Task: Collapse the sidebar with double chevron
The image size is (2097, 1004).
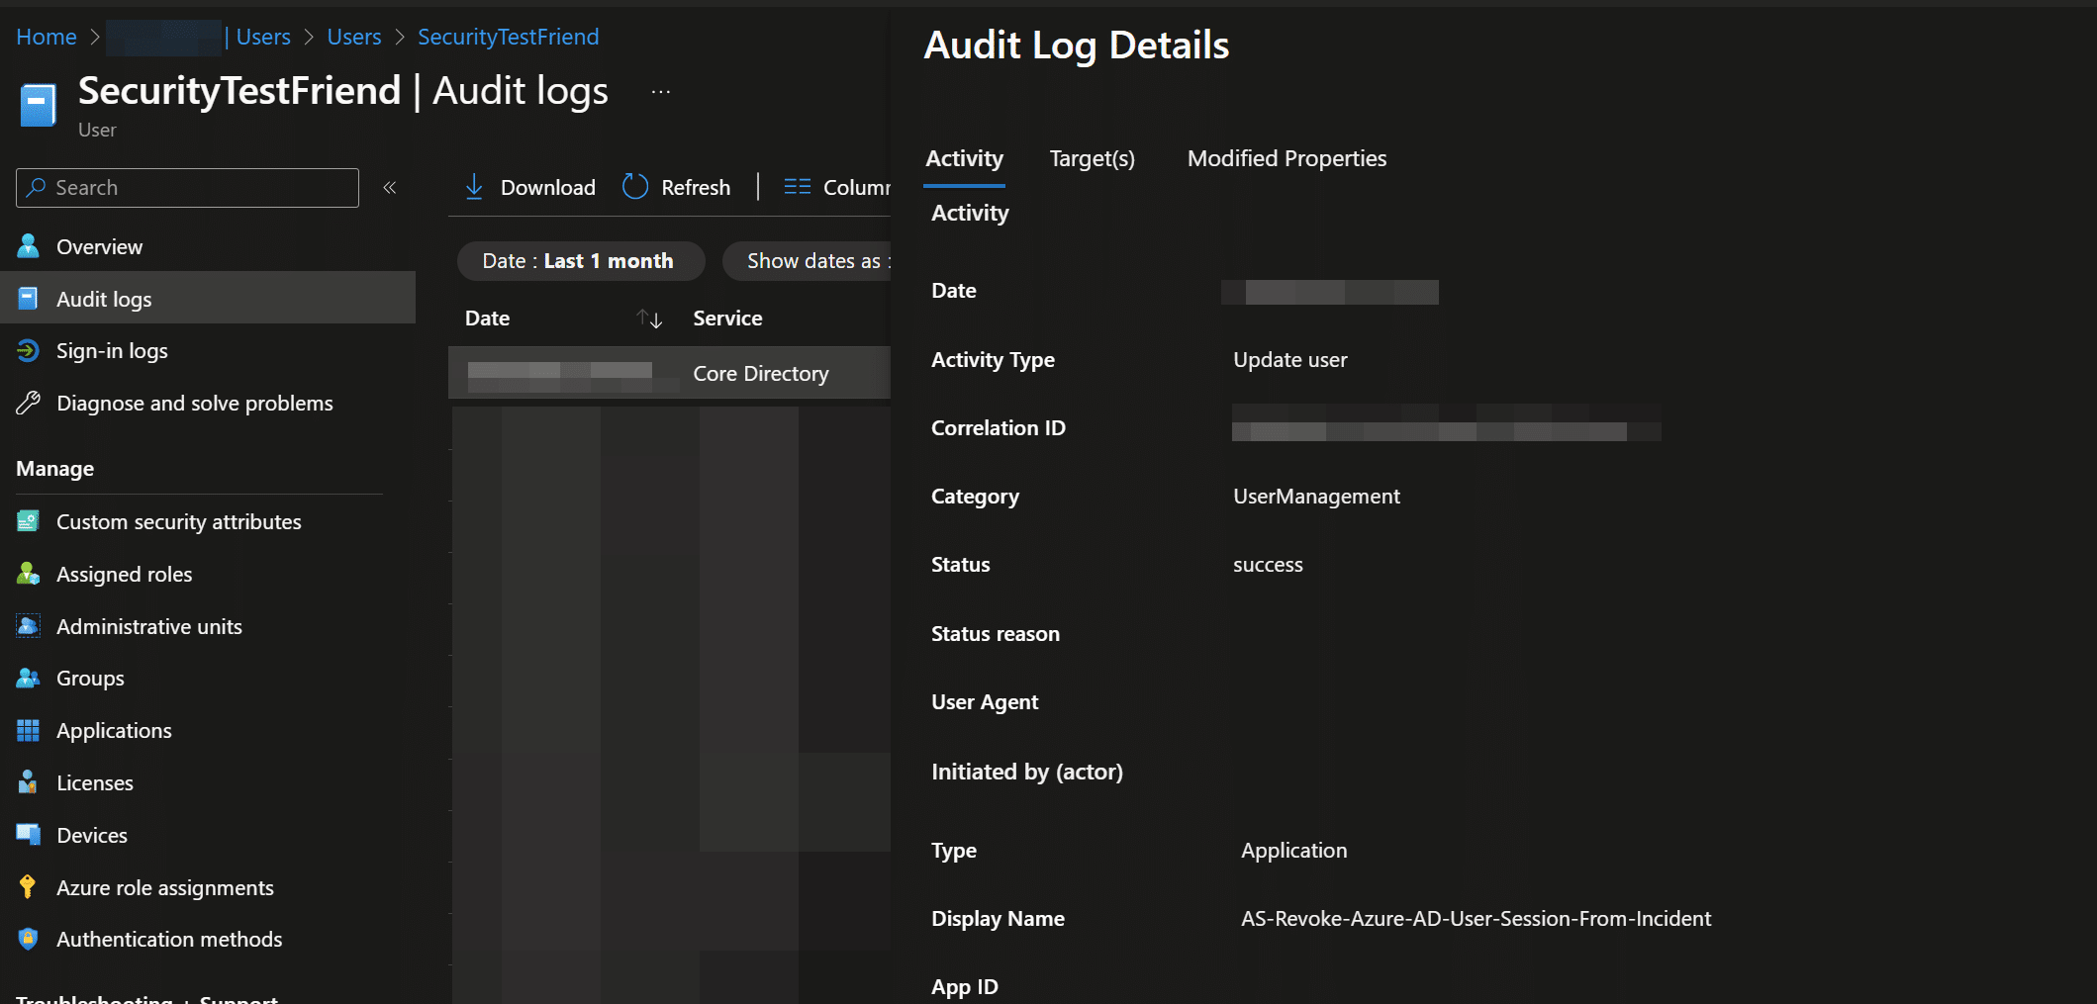Action: point(390,188)
